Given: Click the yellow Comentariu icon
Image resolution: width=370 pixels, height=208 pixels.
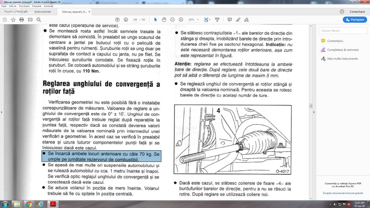Looking at the screenshot, I should click(x=323, y=41).
